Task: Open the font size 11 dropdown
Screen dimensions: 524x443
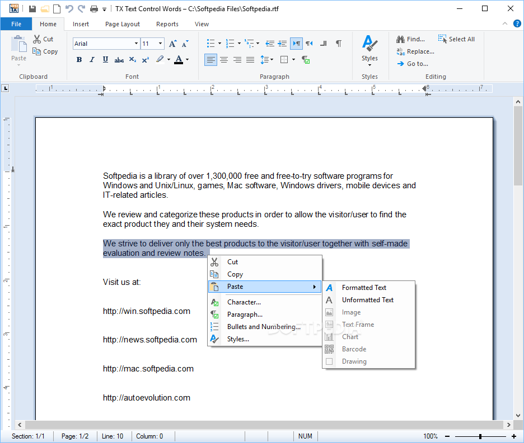Action: 161,44
